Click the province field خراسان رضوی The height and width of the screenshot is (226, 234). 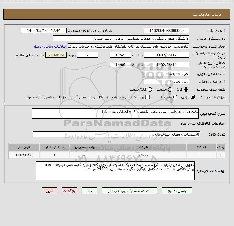(167, 73)
